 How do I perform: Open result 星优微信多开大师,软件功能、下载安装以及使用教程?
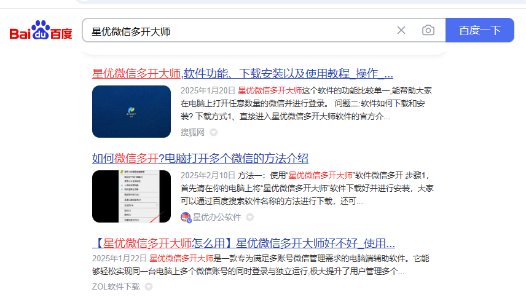(x=243, y=74)
